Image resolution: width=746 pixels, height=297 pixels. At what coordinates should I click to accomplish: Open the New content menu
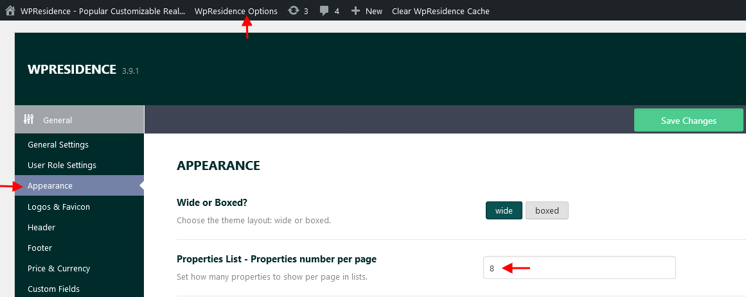(x=366, y=11)
